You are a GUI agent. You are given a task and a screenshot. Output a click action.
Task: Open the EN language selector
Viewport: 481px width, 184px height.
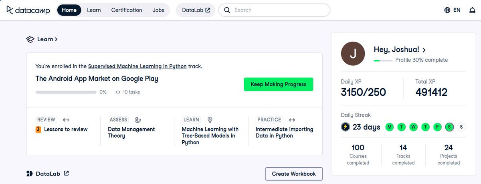457,10
